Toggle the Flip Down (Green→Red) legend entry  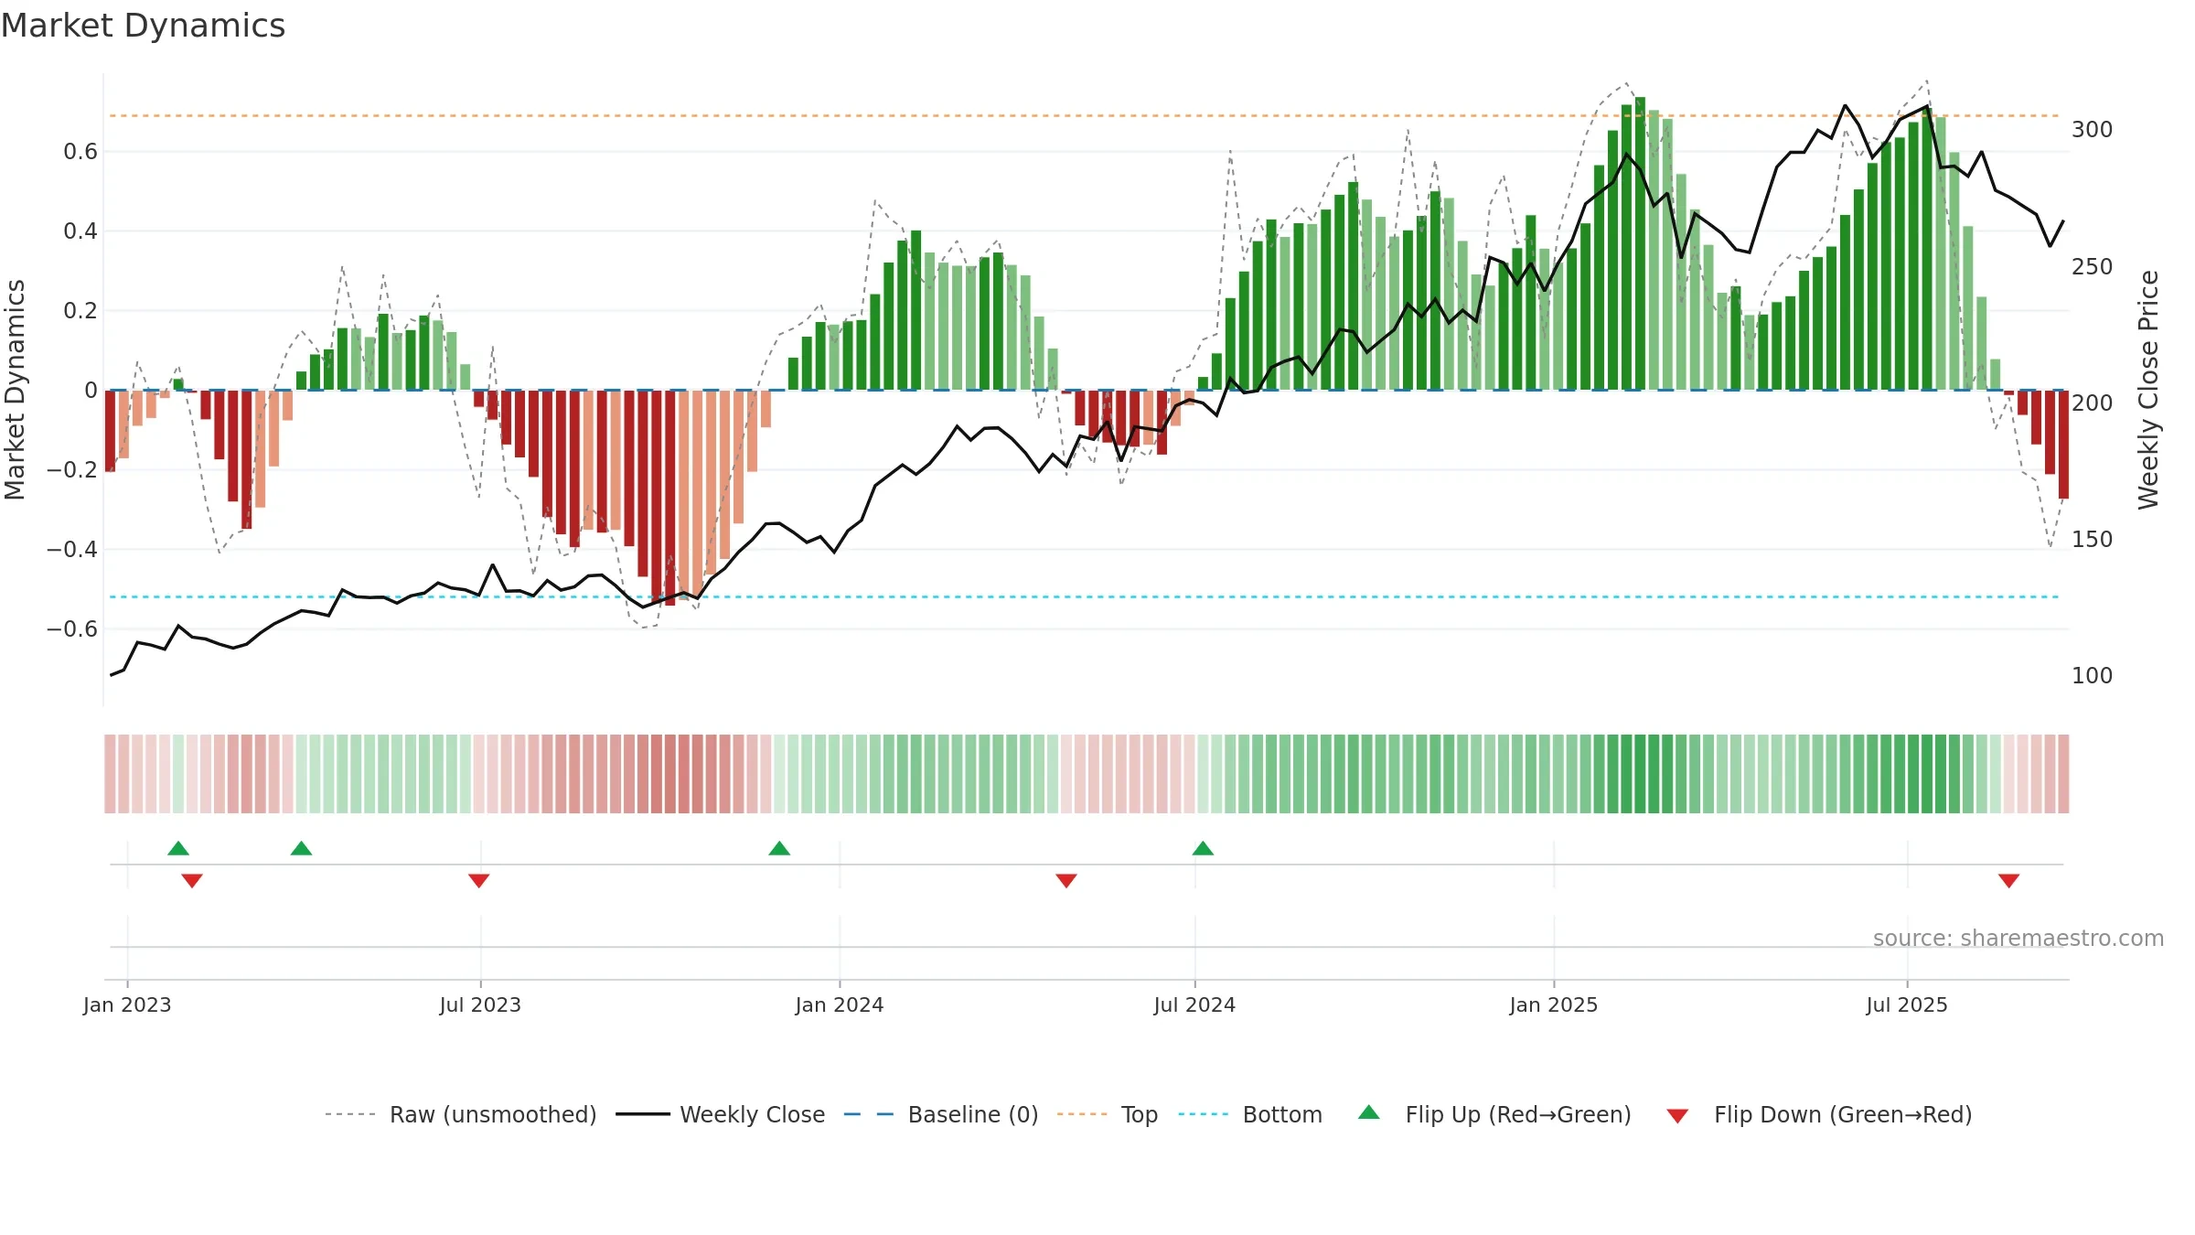tap(1819, 1114)
